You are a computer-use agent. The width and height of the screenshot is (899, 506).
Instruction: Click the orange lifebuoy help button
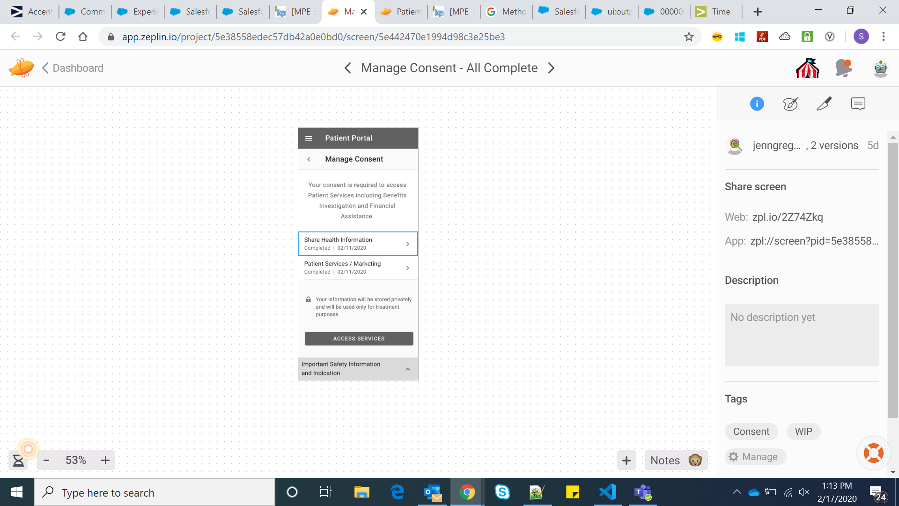click(873, 453)
